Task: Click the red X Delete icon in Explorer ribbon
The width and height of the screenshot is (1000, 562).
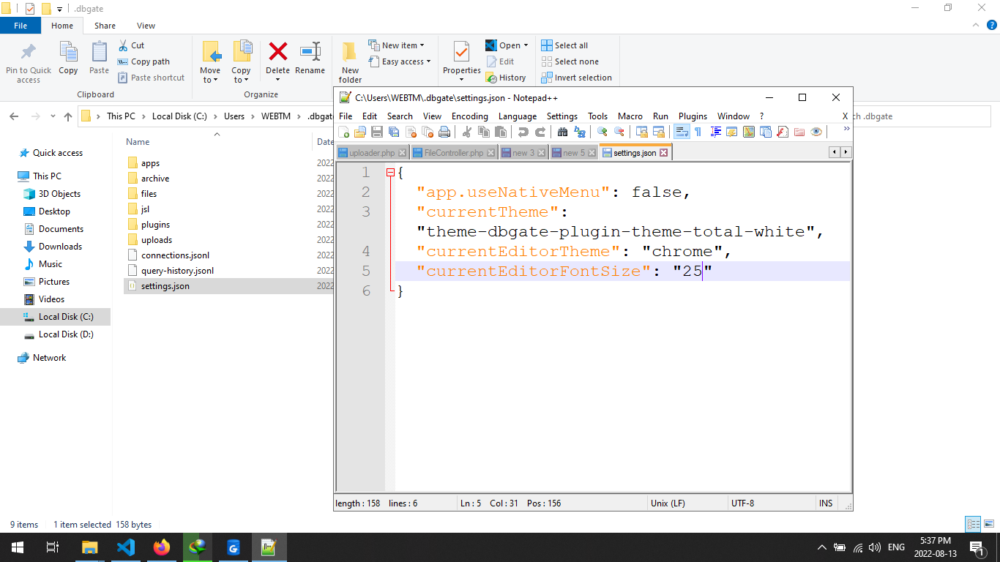Action: point(278,52)
